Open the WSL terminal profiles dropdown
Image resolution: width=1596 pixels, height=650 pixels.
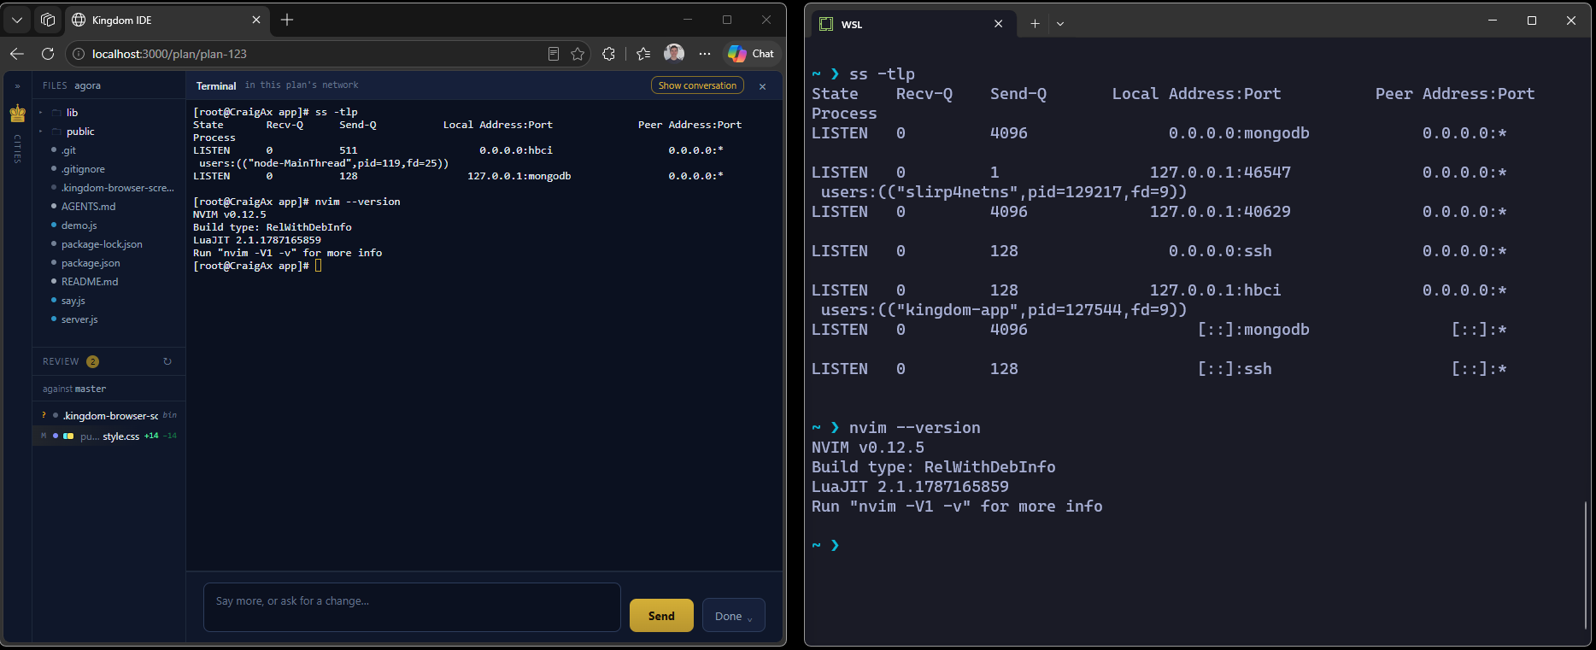tap(1060, 24)
